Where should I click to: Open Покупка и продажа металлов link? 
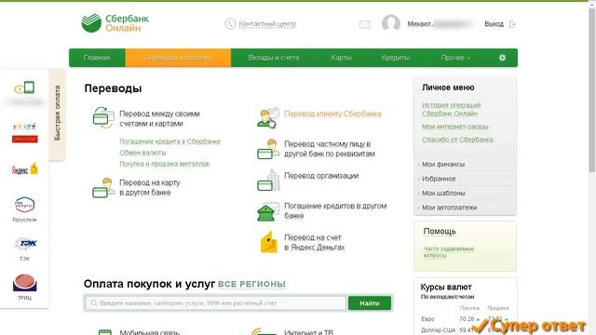click(x=164, y=164)
